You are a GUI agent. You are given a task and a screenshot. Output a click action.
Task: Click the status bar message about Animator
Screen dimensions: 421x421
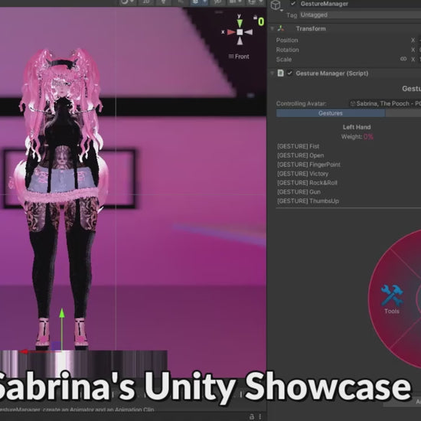click(77, 410)
